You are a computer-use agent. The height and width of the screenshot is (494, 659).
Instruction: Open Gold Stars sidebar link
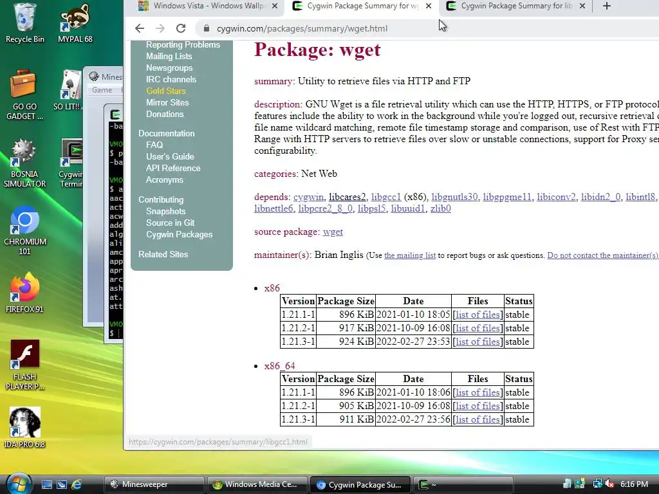pyautogui.click(x=166, y=91)
